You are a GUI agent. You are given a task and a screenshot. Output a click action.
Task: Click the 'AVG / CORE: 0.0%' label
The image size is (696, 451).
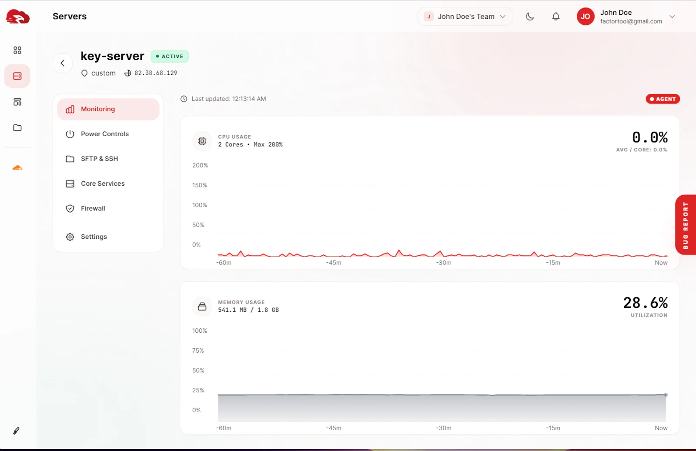(x=642, y=150)
